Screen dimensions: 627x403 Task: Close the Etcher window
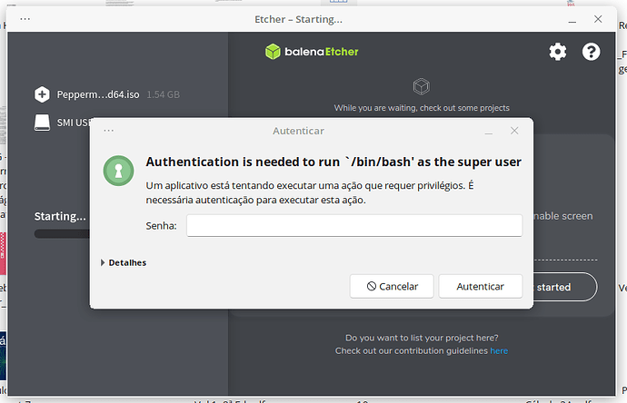(598, 19)
